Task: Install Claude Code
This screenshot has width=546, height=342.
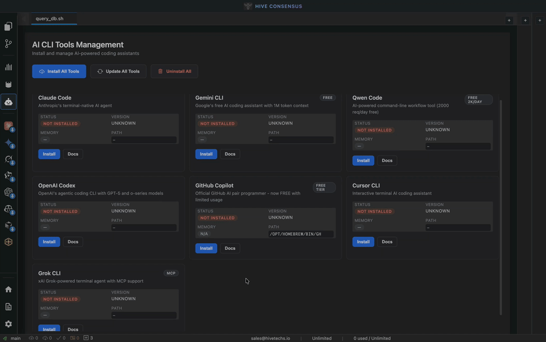Action: (x=49, y=154)
